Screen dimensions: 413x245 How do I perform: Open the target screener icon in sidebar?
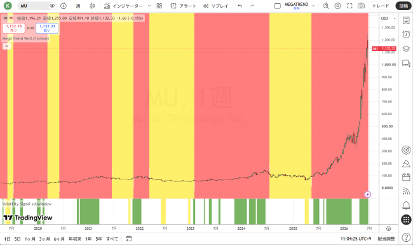coord(406,150)
